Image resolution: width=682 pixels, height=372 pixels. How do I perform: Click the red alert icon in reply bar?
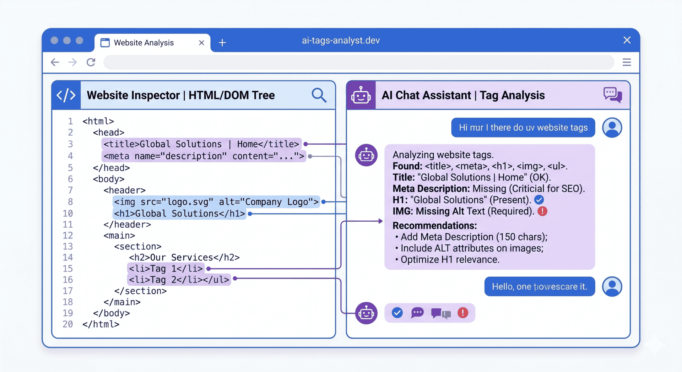pos(462,313)
